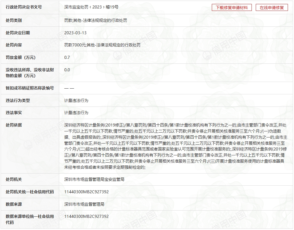
Task: Click the 下载修复申请材料 button
Action: point(231,8)
